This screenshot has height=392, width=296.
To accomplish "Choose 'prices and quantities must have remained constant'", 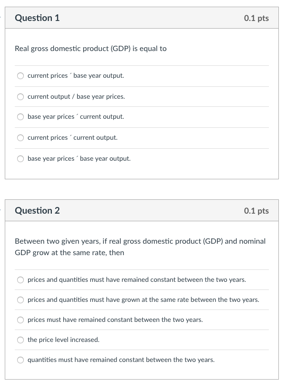I will coord(20,280).
